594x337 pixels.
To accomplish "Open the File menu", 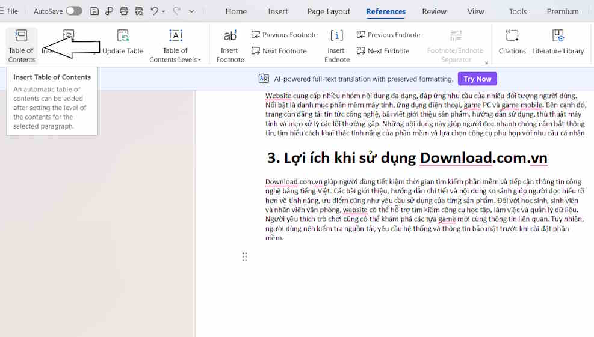I will (9, 11).
